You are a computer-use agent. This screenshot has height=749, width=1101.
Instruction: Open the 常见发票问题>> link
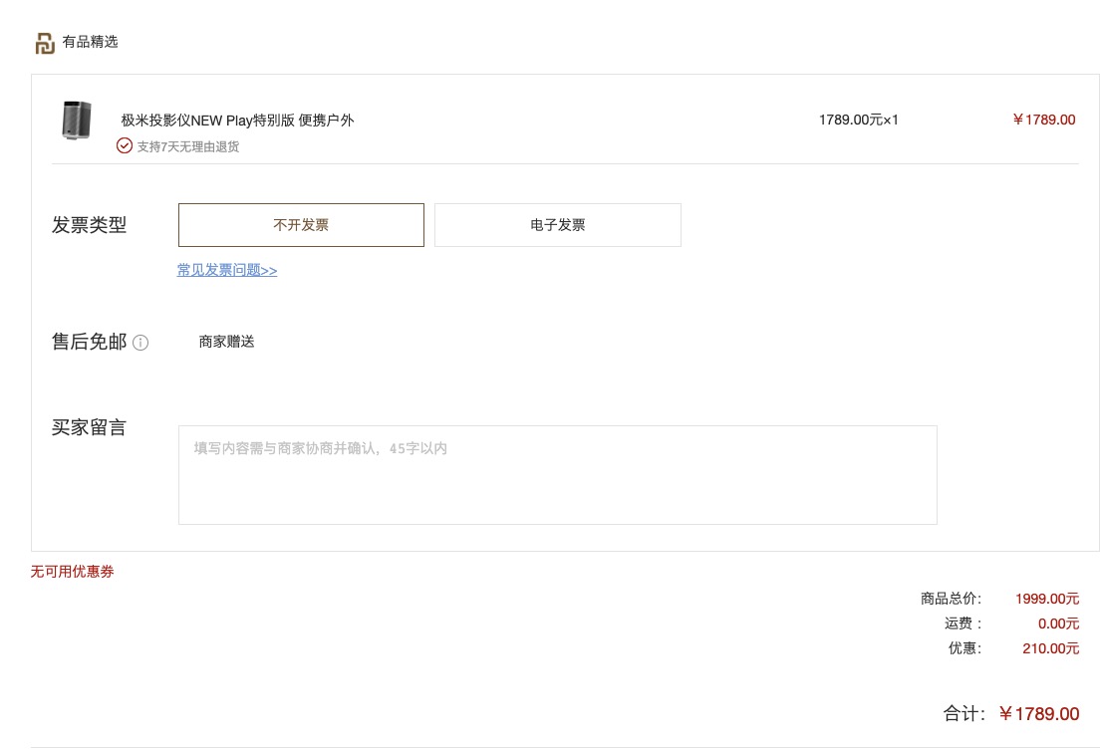click(227, 270)
